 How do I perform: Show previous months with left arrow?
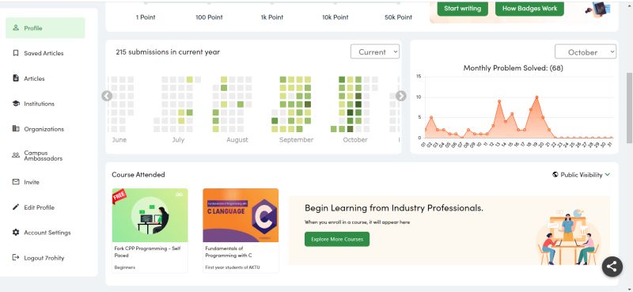coord(107,96)
